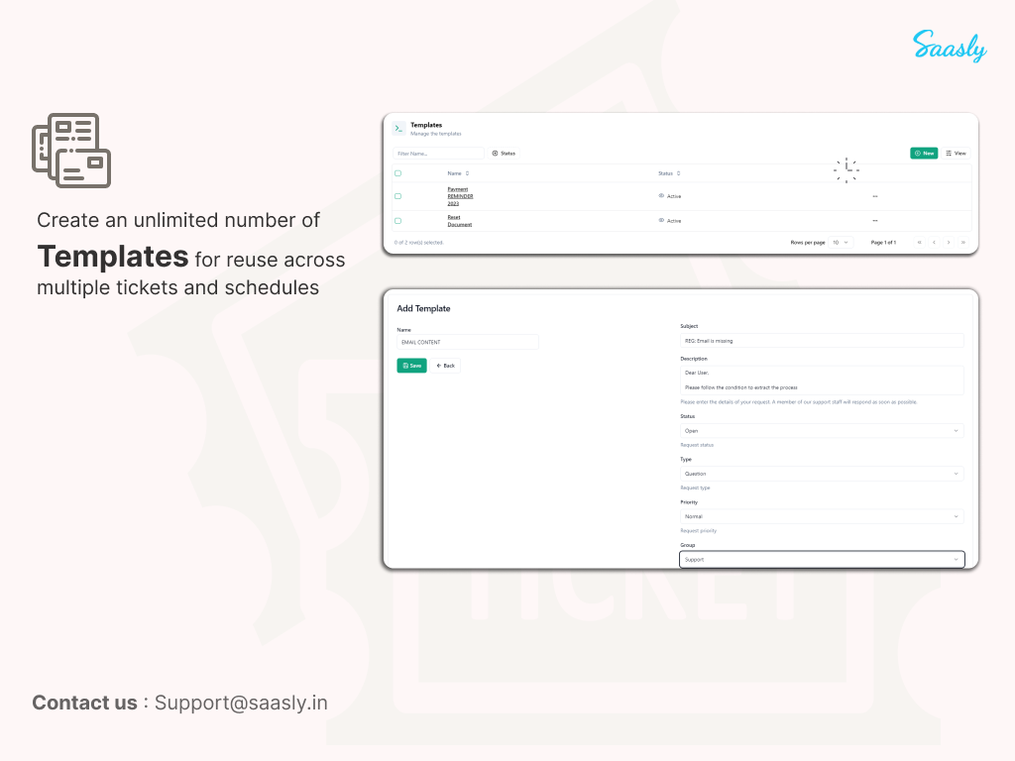Open the View column options menu
Screen dimensions: 1015x761
point(956,154)
